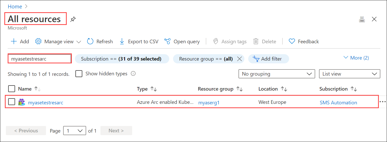Sort by the Location column
This screenshot has width=387, height=142.
pos(273,89)
